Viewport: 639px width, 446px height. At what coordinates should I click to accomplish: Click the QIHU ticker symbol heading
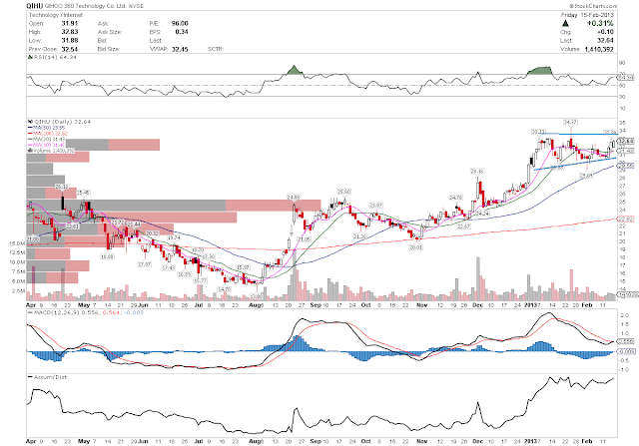coord(33,6)
